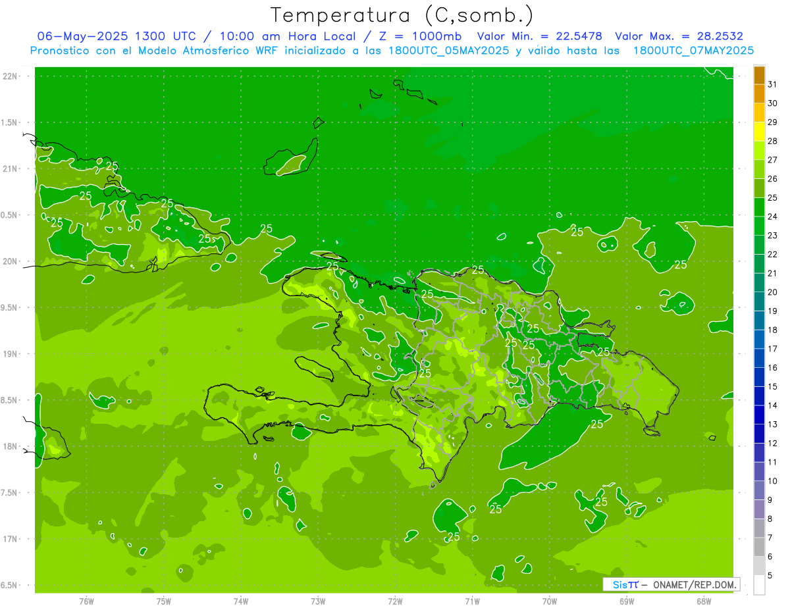Image resolution: width=790 pixels, height=610 pixels.
Task: Click the 1.5N latitude tick label
Action: [9, 123]
